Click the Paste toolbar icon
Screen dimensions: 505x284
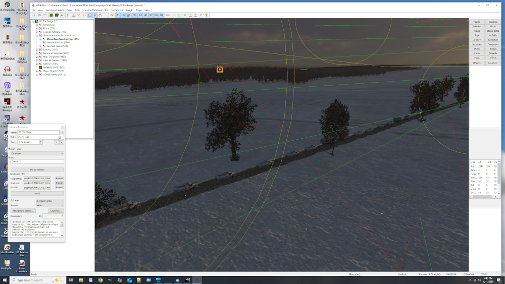[45, 15]
